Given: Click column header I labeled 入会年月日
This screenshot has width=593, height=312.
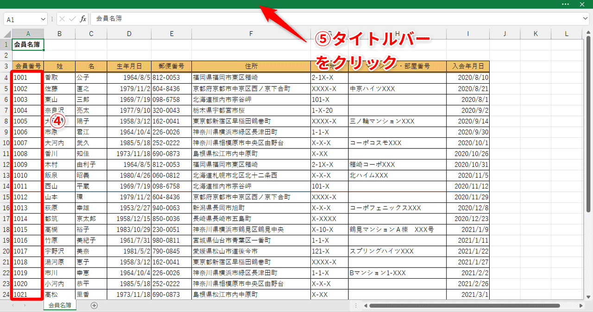Looking at the screenshot, I should pos(467,33).
